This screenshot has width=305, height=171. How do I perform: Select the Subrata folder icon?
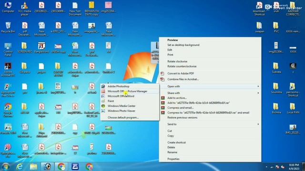coord(276,68)
